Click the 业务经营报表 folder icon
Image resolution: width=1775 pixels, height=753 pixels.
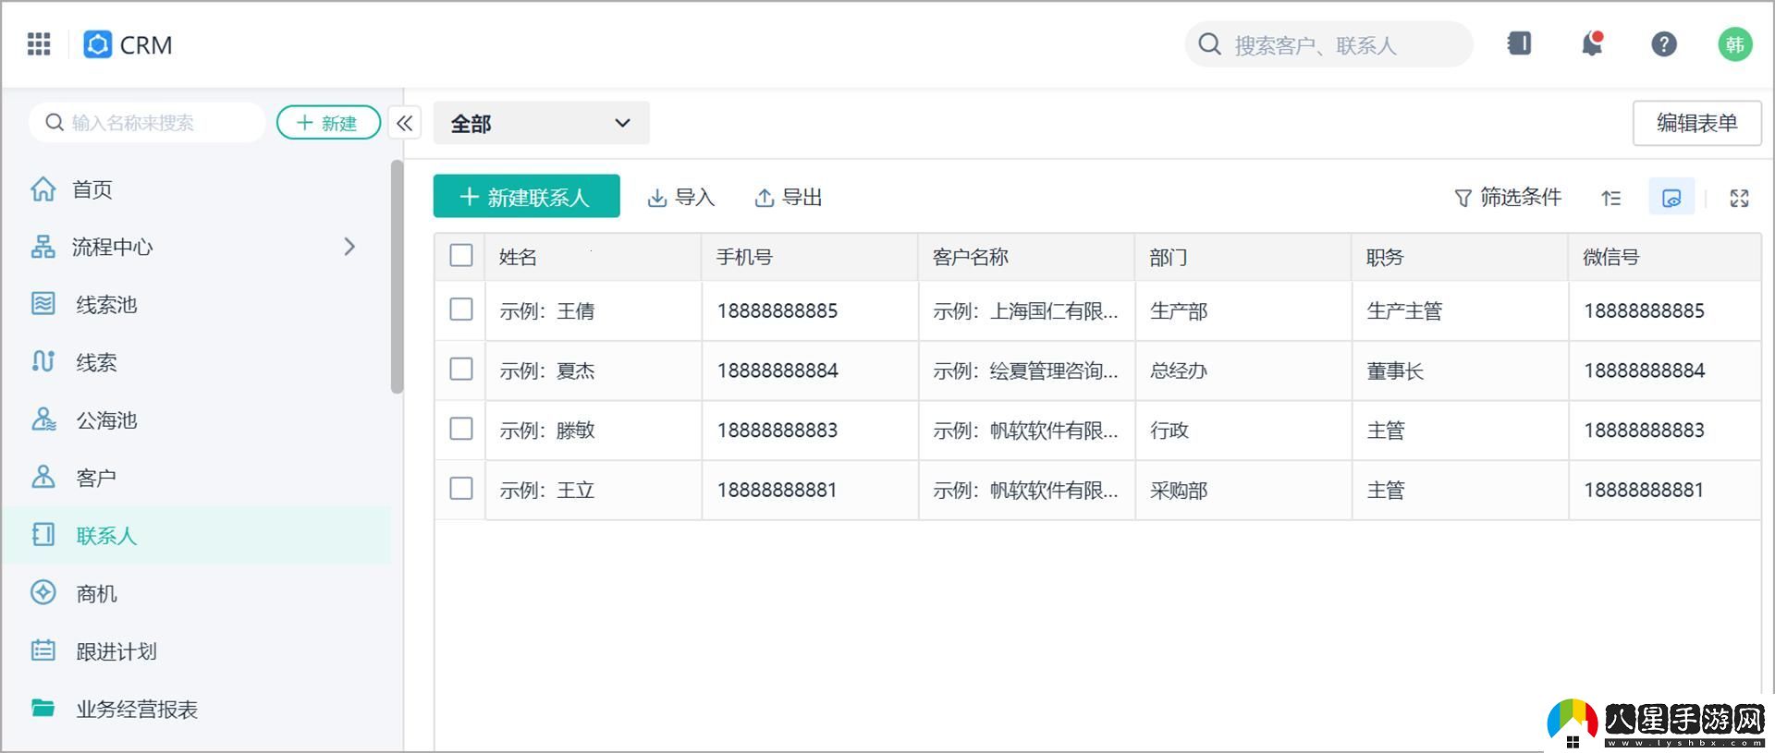pos(43,708)
